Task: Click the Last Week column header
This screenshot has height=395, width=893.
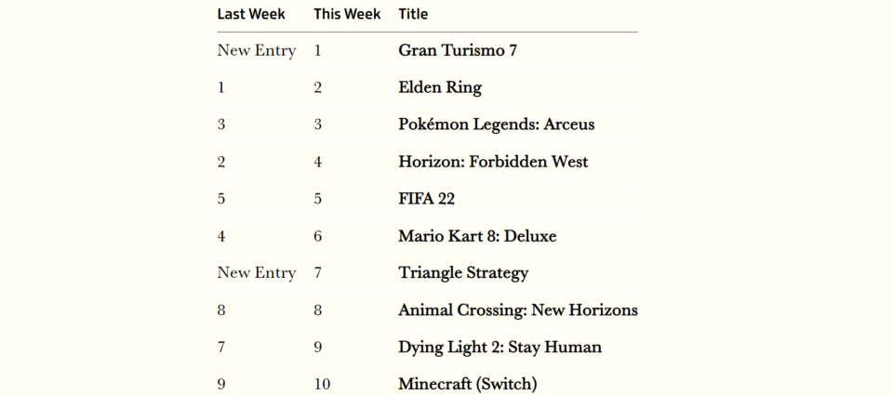Action: pyautogui.click(x=251, y=14)
